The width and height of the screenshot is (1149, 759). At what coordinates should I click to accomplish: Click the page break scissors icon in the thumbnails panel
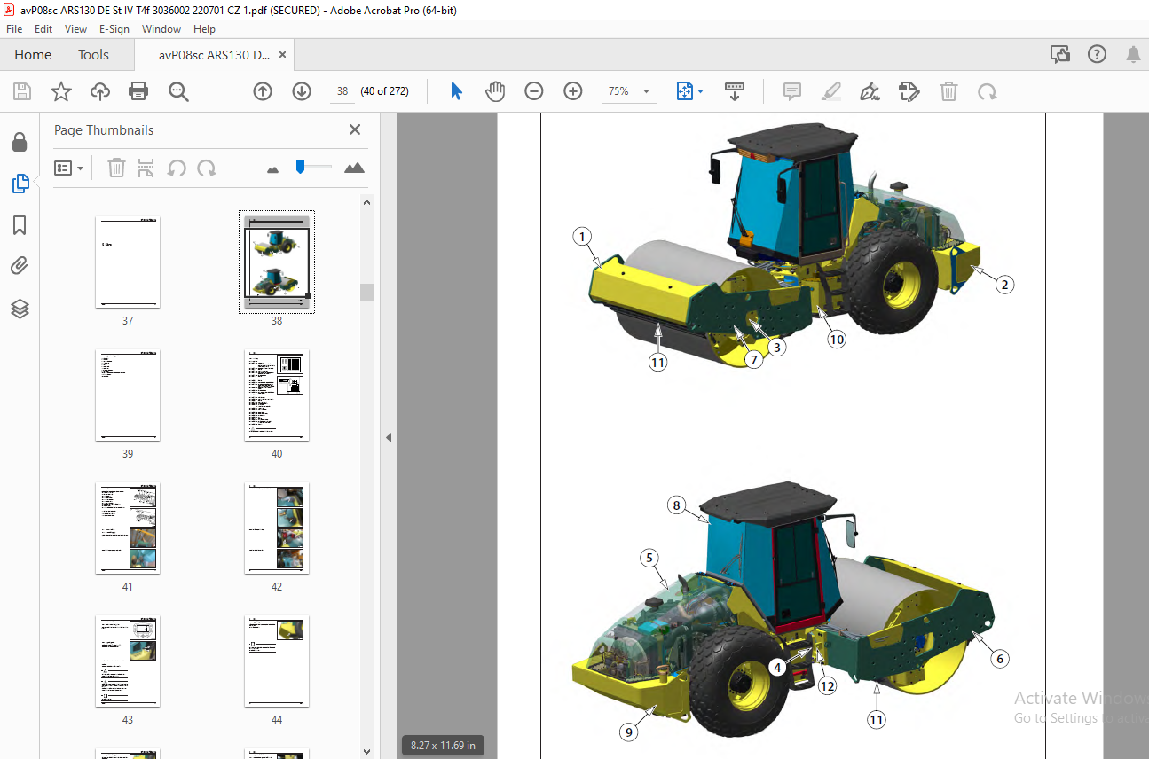tap(146, 168)
